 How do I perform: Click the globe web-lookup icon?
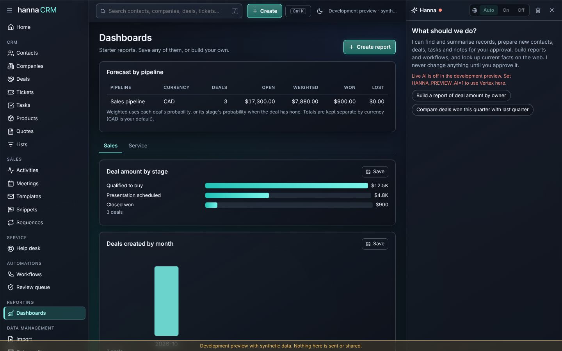pos(475,11)
